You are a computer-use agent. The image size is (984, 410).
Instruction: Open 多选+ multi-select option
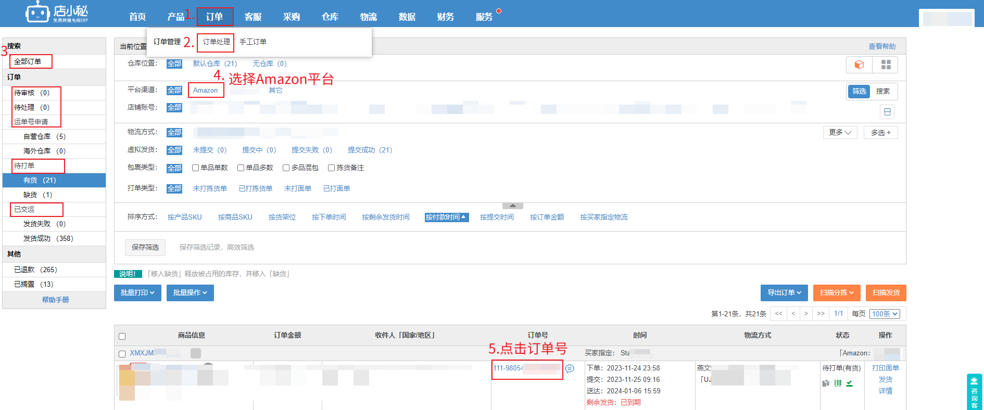[x=881, y=133]
